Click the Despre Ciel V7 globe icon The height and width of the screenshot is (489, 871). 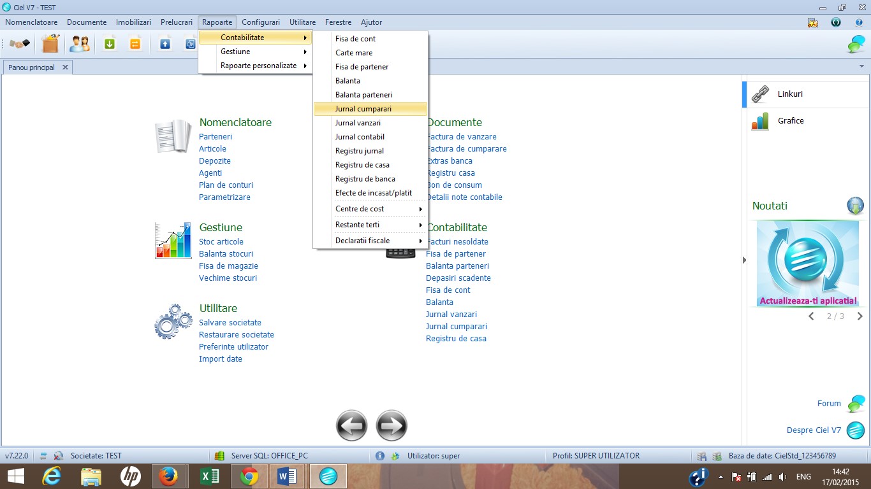[x=856, y=430]
